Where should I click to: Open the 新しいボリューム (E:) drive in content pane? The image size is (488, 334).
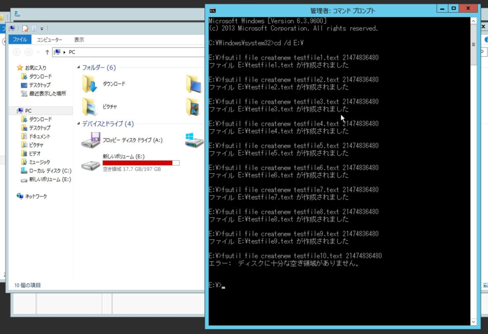tap(91, 163)
